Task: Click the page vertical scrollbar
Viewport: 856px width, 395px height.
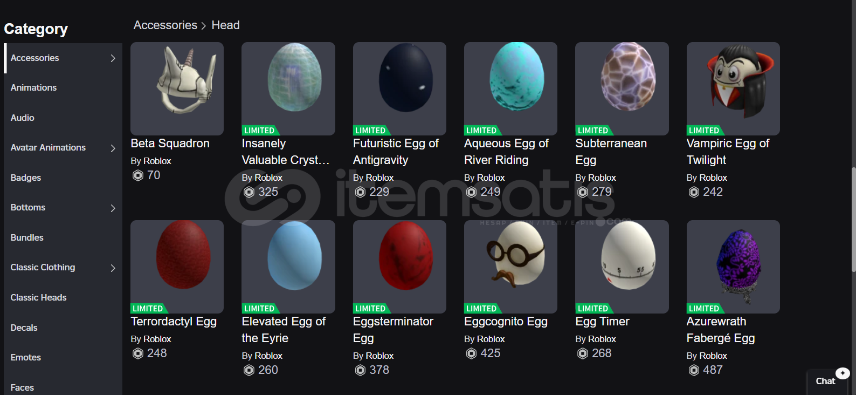Action: point(853,219)
